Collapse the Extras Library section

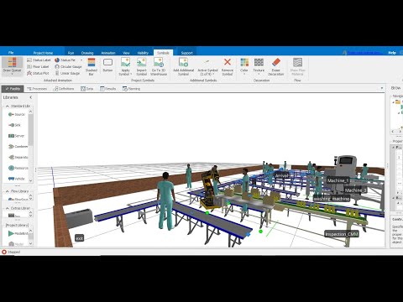[x=8, y=208]
